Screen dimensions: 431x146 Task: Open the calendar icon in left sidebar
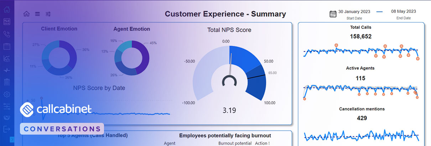pyautogui.click(x=7, y=46)
